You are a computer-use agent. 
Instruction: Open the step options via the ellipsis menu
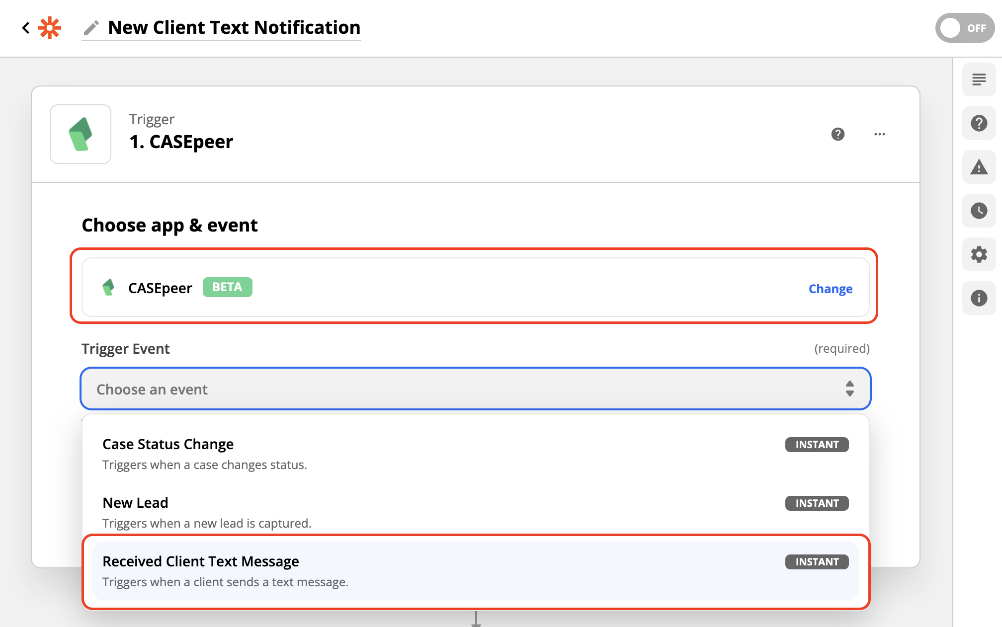[x=879, y=134]
